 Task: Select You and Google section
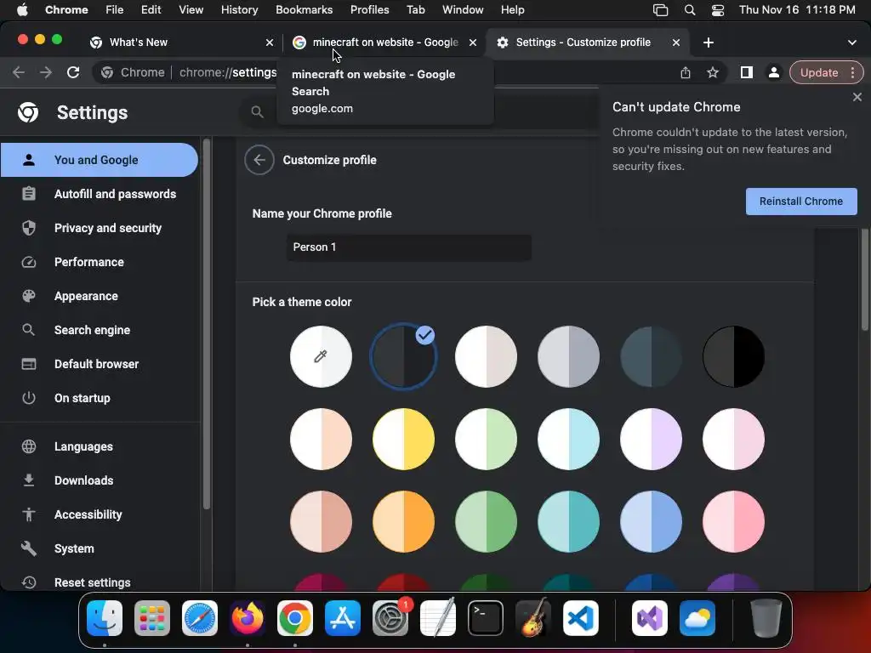(x=100, y=160)
